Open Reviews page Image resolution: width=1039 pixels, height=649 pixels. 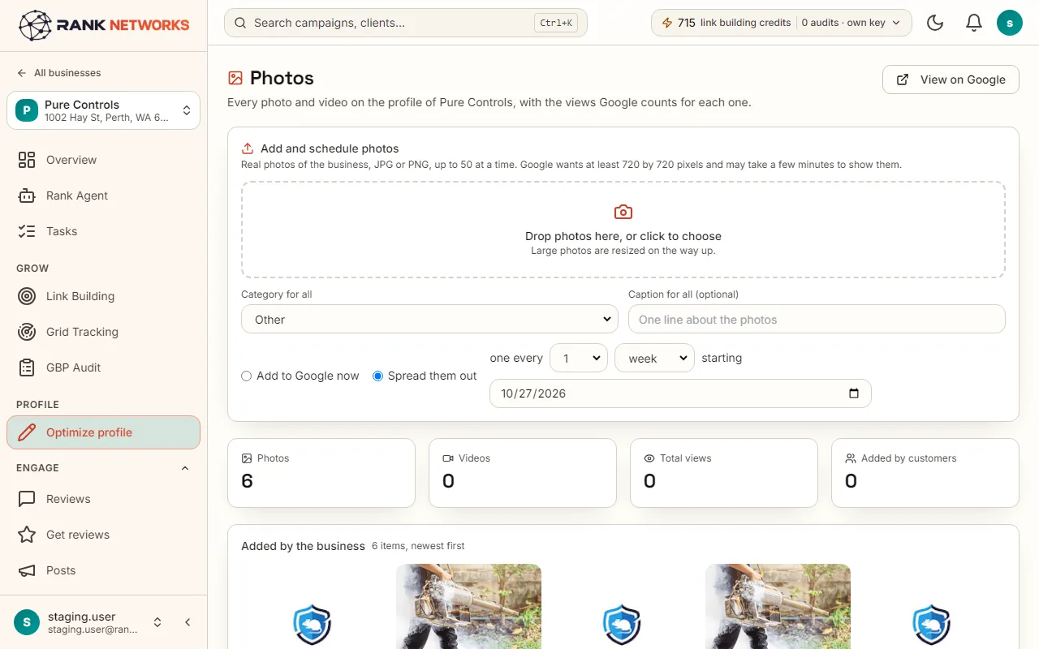coord(103,499)
